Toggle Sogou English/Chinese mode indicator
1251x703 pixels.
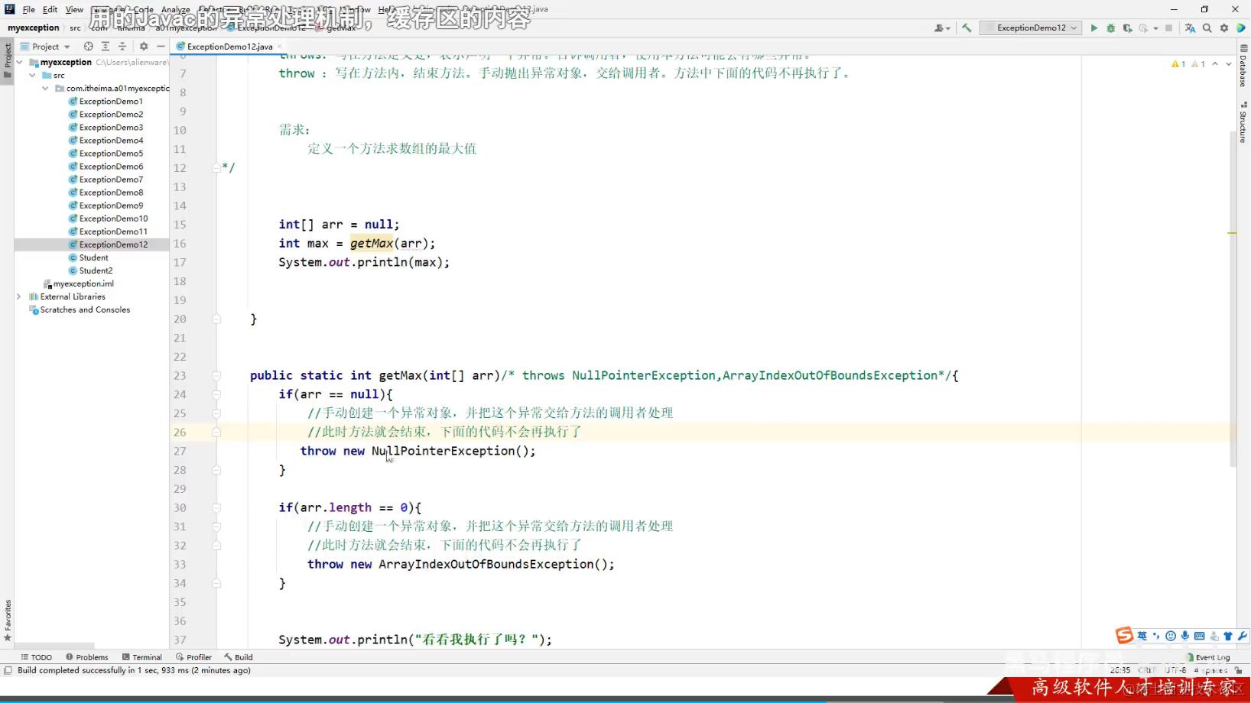pos(1142,636)
